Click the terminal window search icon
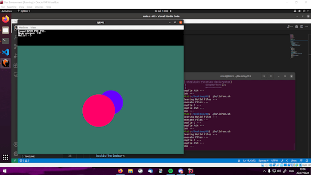Viewport: 311px width, 175px height. (264, 76)
